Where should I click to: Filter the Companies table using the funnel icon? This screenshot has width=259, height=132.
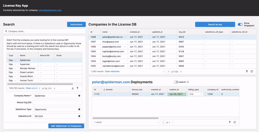[247, 71]
